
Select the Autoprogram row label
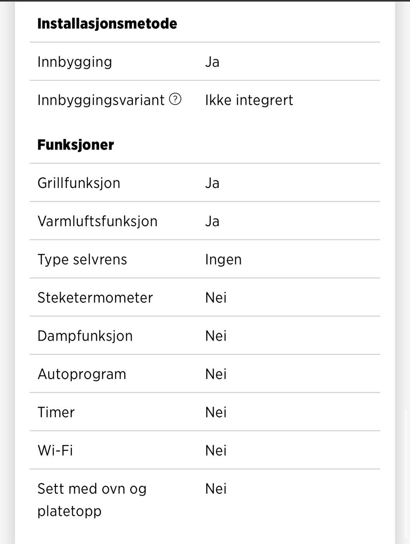tap(82, 374)
